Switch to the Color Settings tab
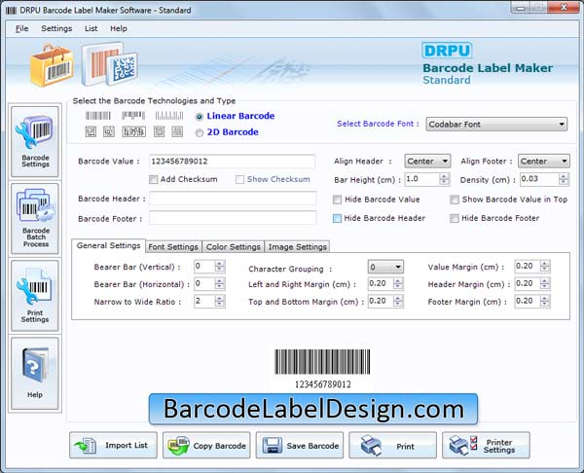Image resolution: width=584 pixels, height=473 pixels. (x=234, y=247)
